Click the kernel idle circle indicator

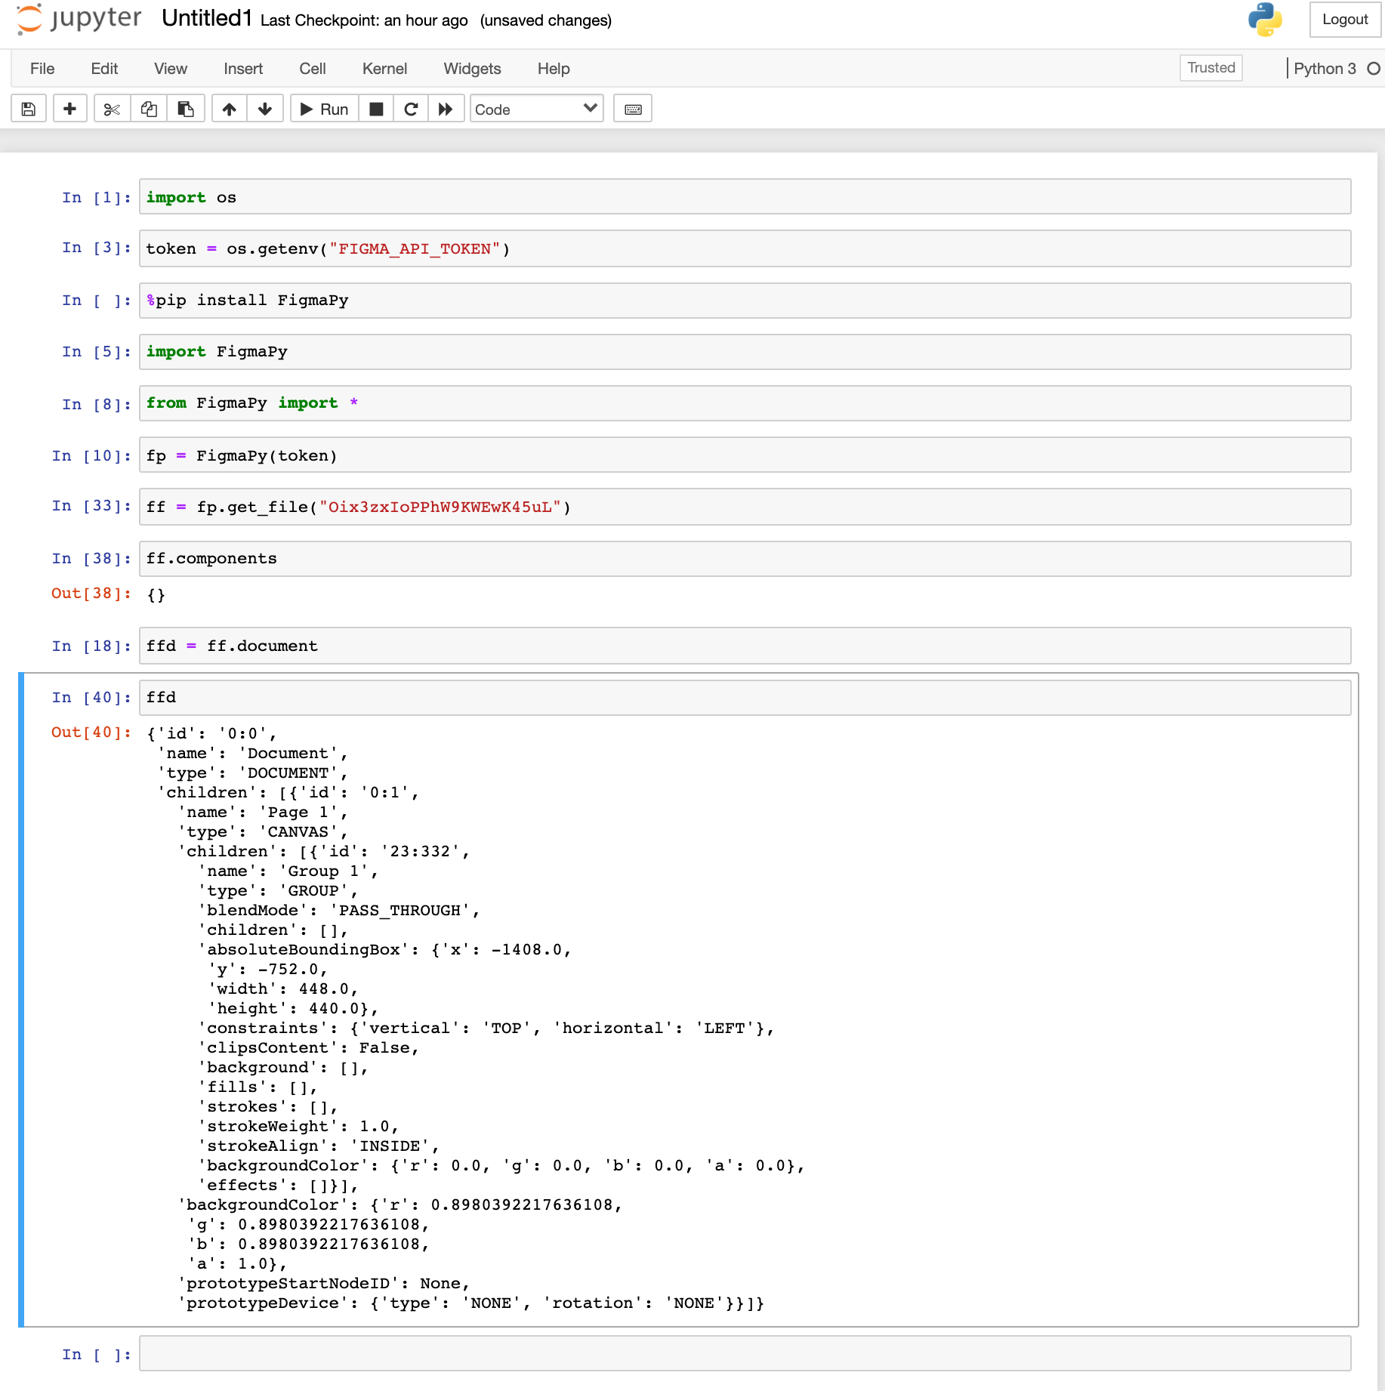click(1374, 69)
